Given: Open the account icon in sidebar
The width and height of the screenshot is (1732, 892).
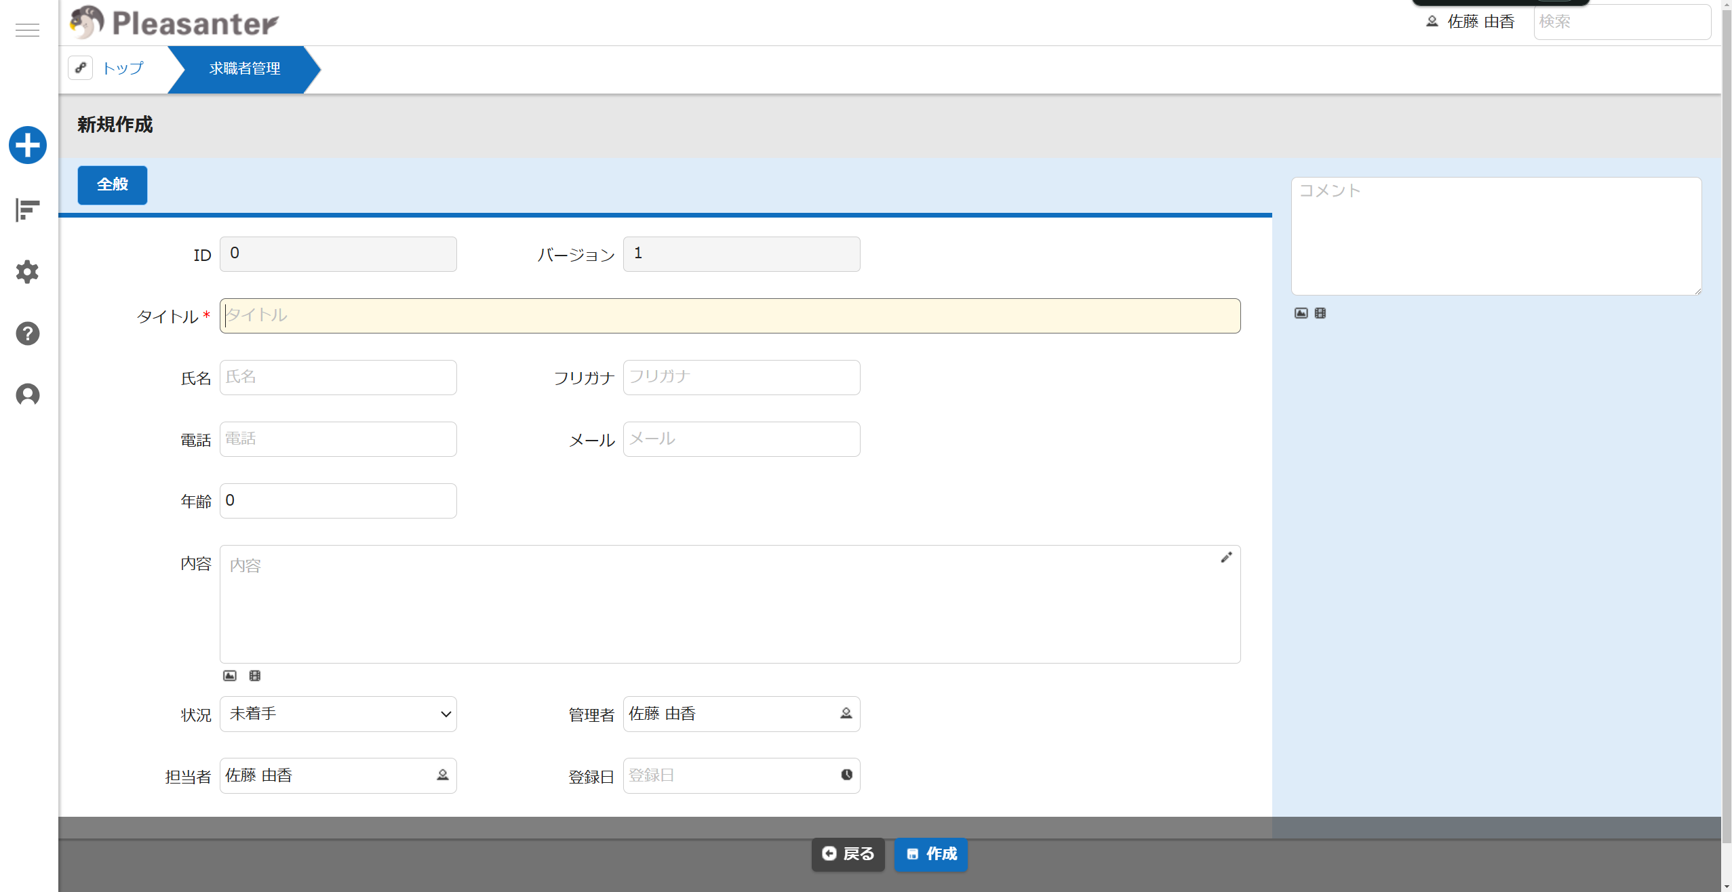Looking at the screenshot, I should tap(28, 394).
